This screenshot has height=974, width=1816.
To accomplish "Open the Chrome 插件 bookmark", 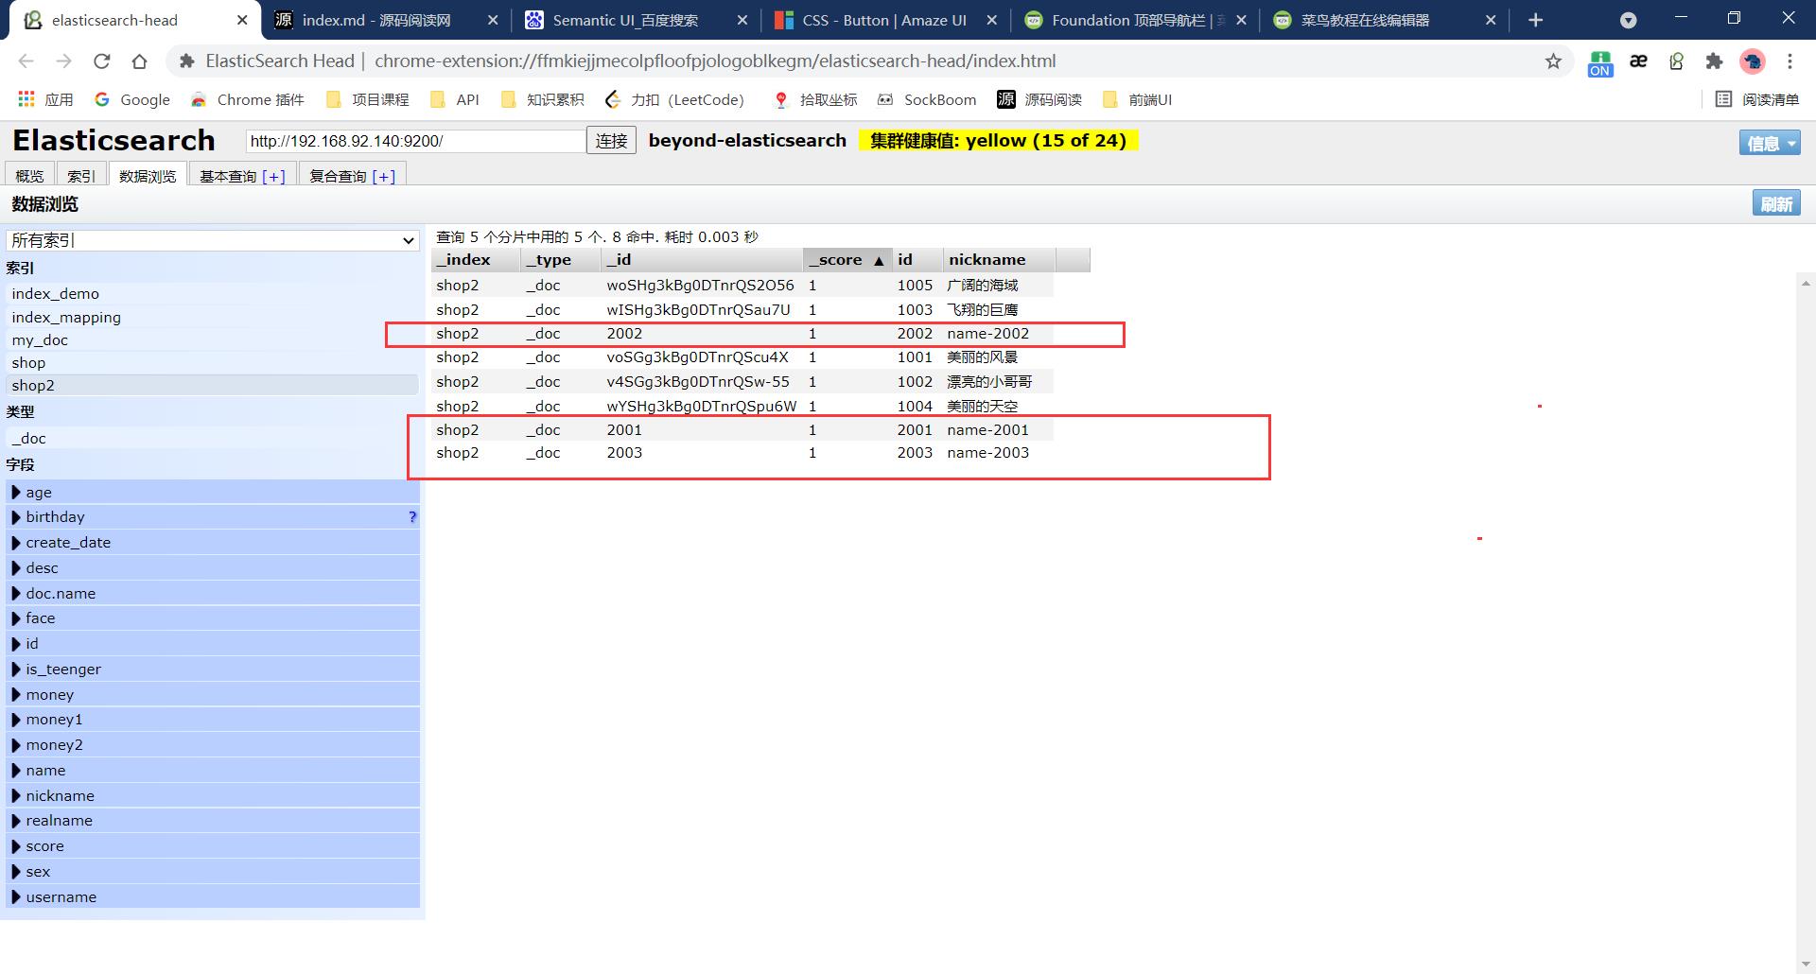I will tap(247, 99).
